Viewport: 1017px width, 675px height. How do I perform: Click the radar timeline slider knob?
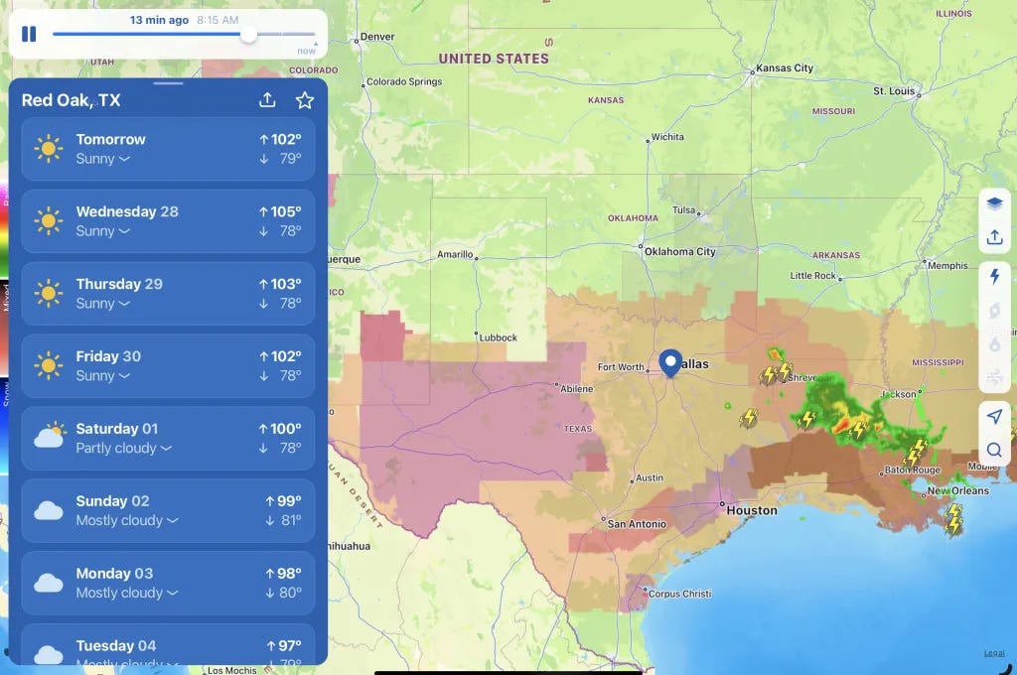pos(248,35)
